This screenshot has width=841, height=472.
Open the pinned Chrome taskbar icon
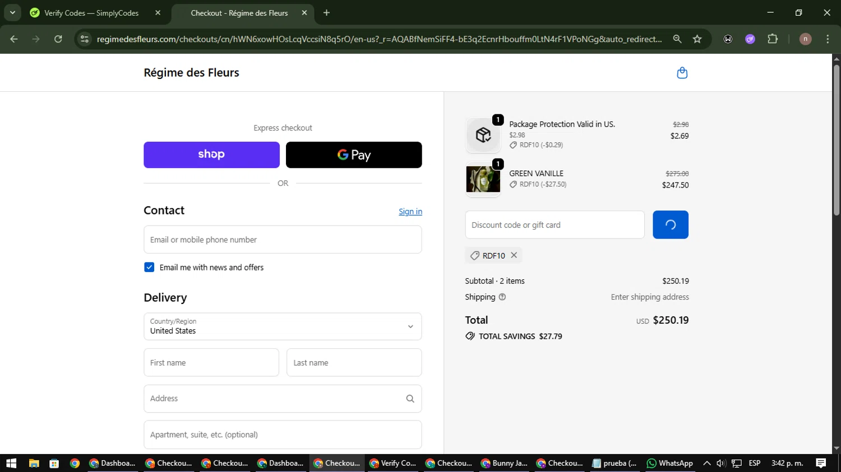(x=75, y=463)
